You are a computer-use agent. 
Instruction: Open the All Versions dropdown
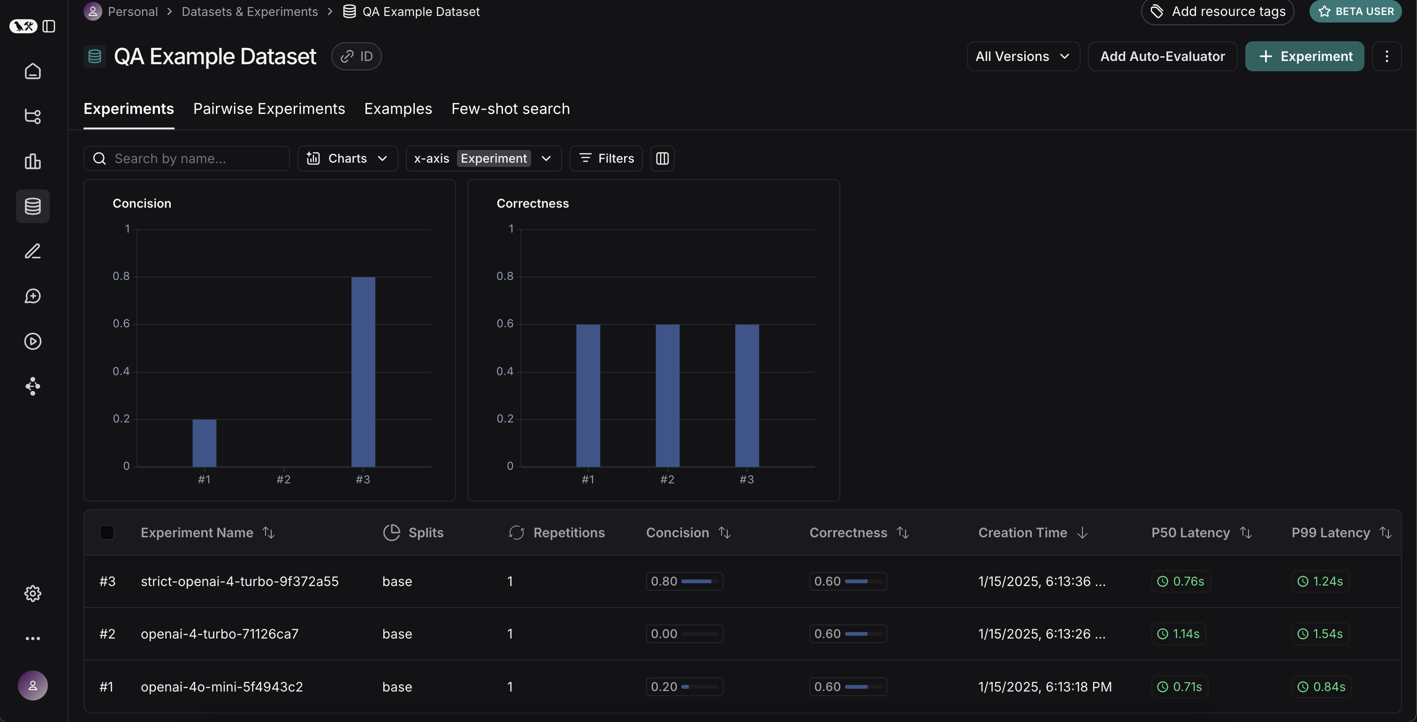pos(1022,56)
